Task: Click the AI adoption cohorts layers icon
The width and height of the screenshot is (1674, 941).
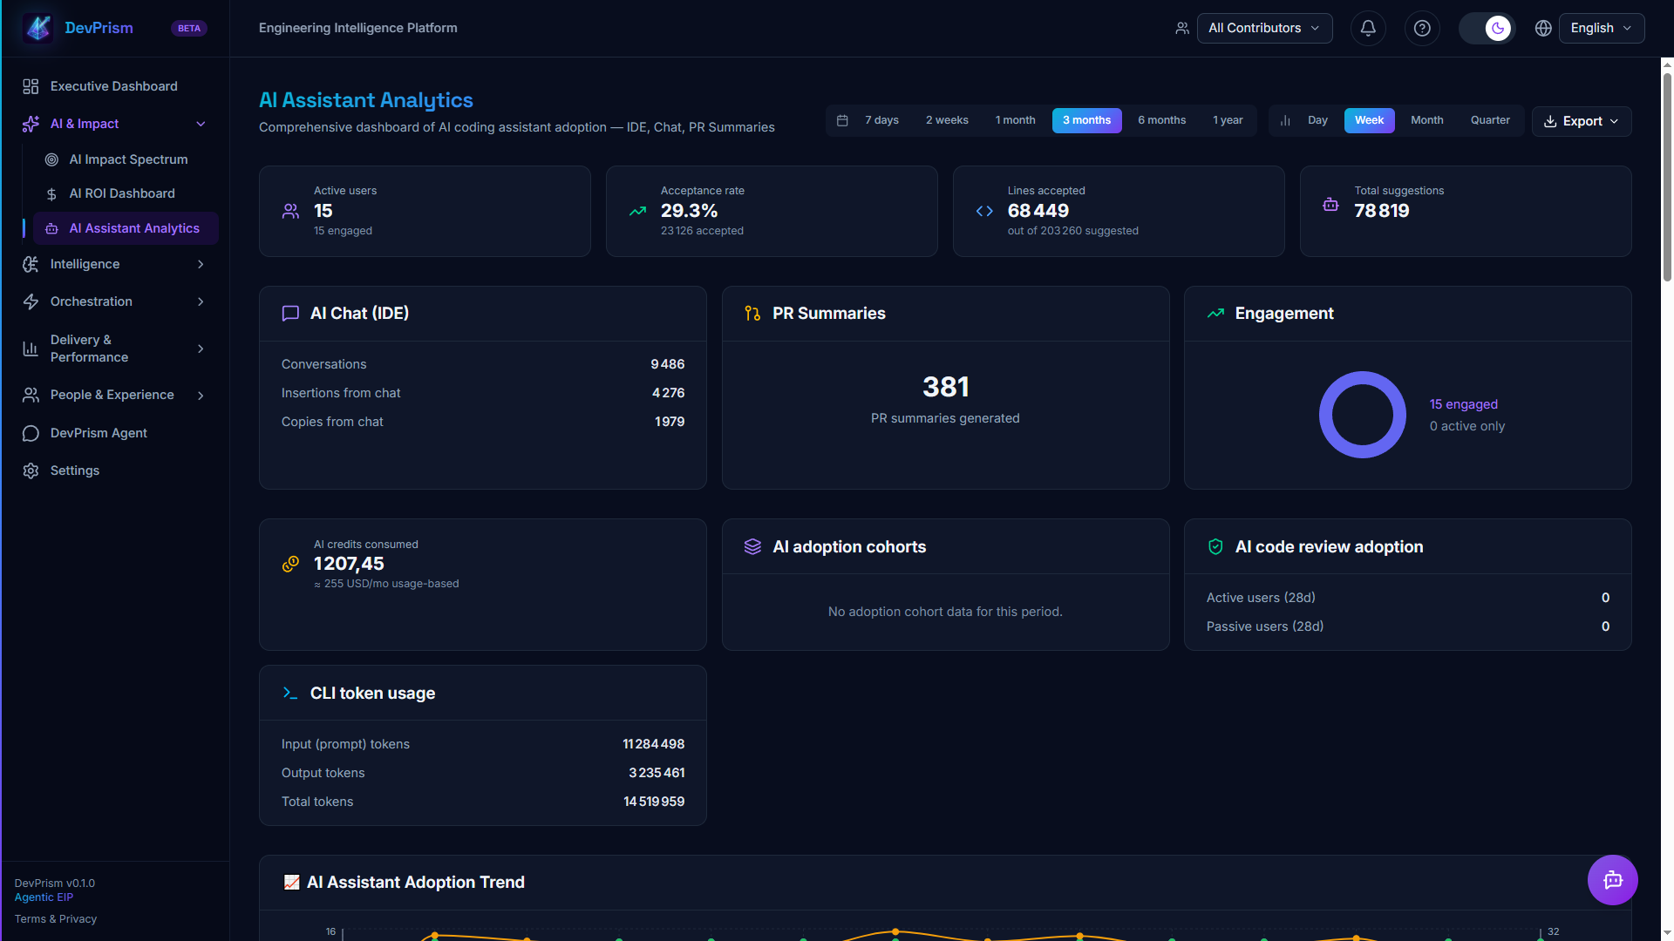Action: tap(752, 546)
